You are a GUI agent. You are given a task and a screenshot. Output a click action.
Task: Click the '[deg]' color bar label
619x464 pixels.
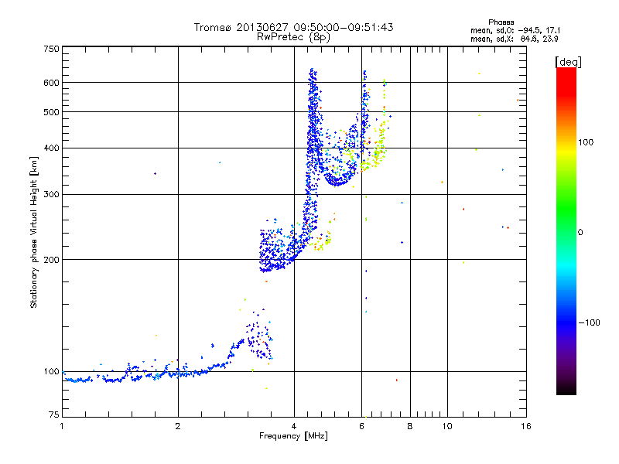coord(568,62)
